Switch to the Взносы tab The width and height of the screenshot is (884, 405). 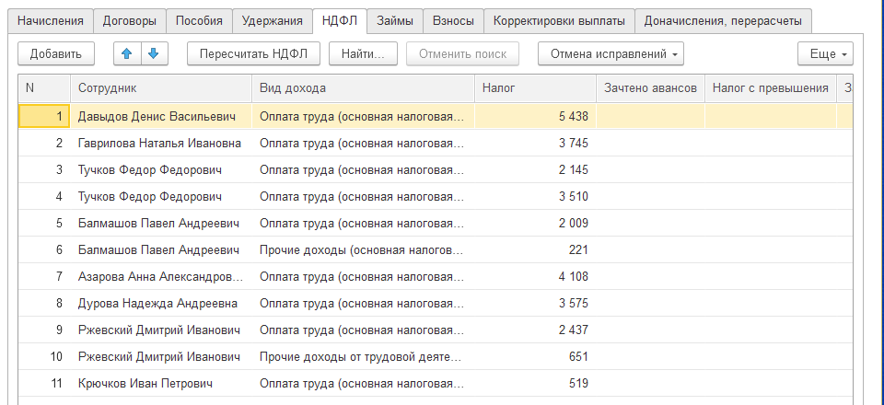coord(453,20)
